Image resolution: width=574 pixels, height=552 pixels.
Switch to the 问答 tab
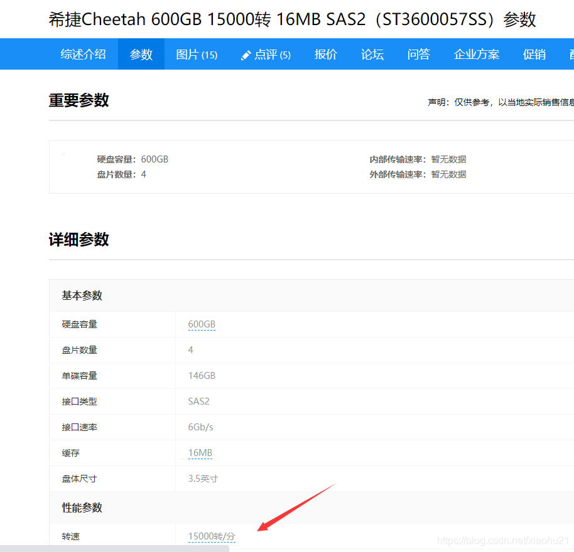pyautogui.click(x=418, y=54)
